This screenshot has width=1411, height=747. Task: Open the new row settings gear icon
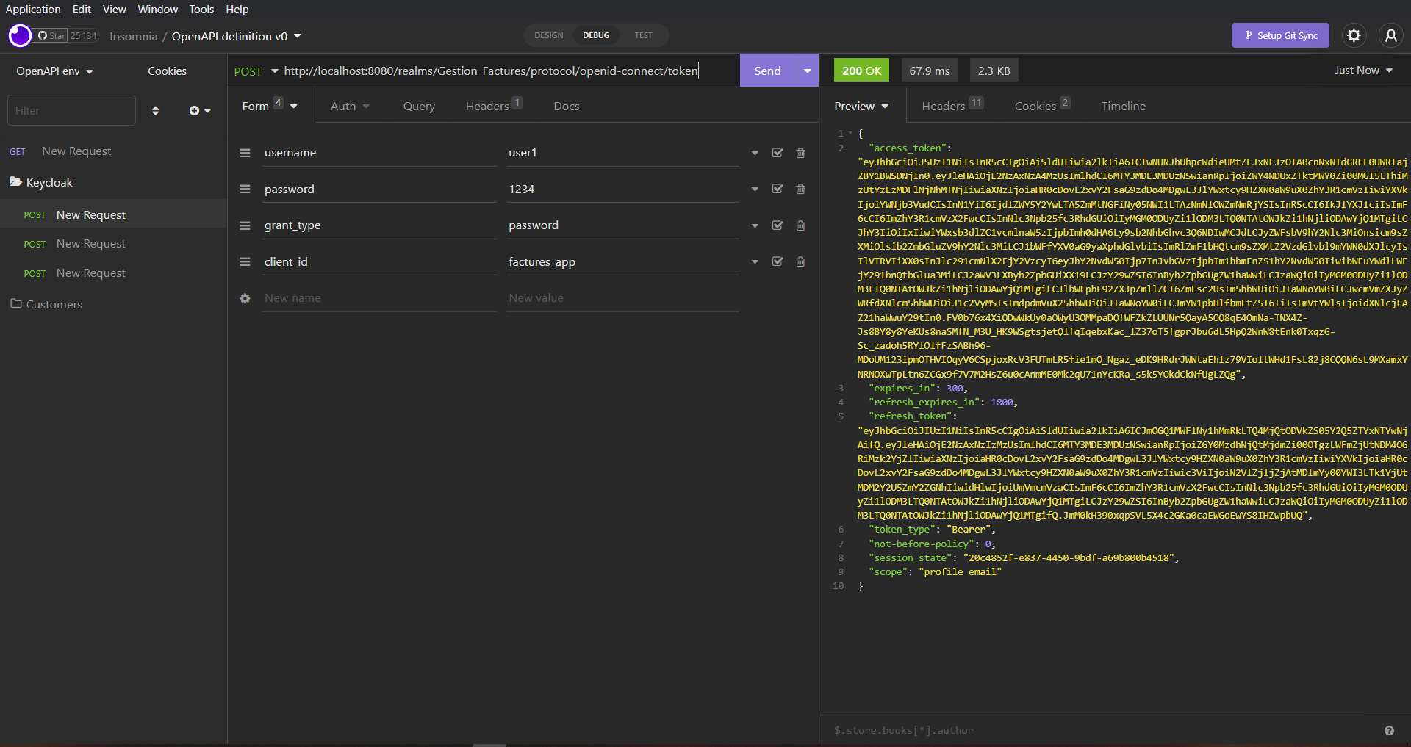click(x=245, y=298)
